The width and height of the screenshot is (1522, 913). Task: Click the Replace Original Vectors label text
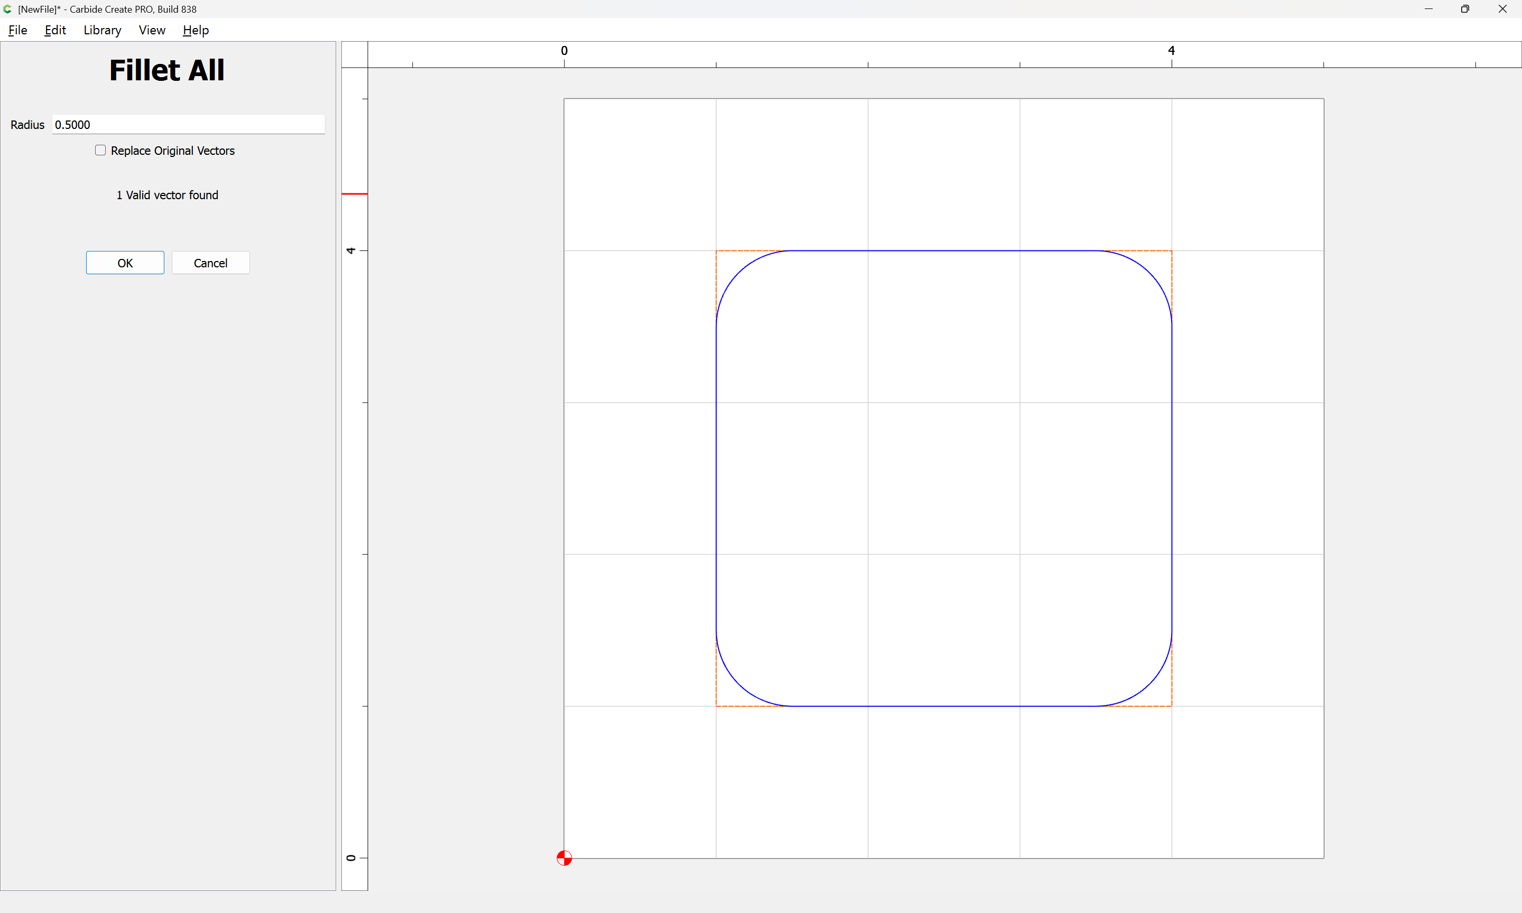pos(173,151)
